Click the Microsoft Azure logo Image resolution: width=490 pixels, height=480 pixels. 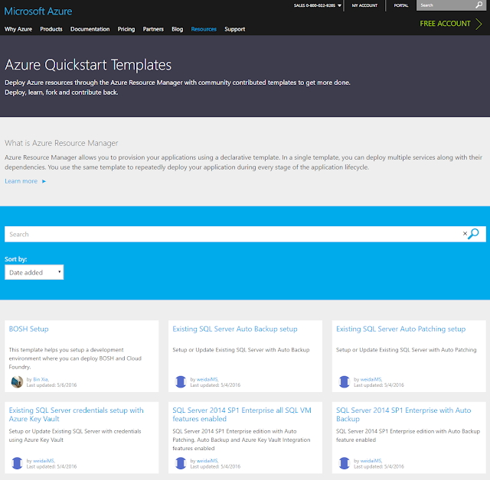click(x=38, y=11)
